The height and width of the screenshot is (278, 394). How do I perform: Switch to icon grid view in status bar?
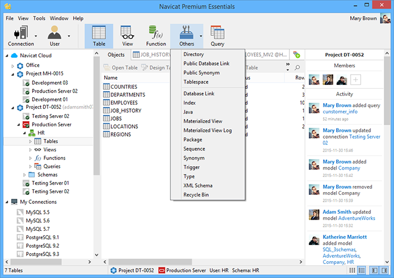click(352, 270)
